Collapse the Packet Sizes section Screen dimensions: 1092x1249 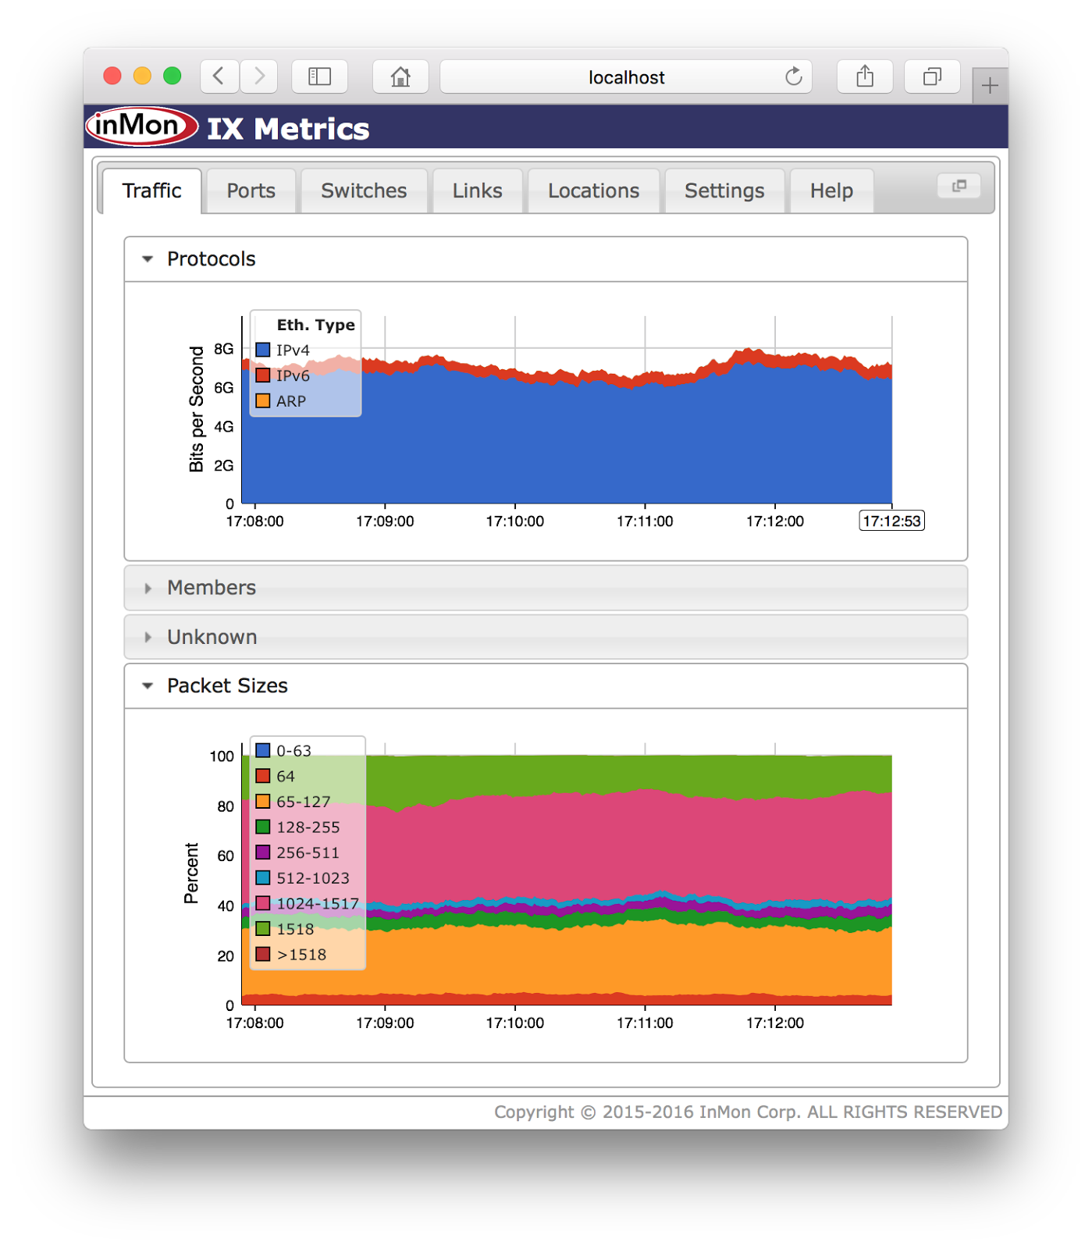pos(148,686)
